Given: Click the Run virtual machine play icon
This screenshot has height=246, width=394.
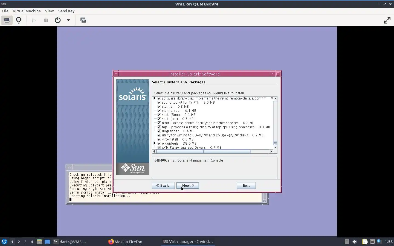Looking at the screenshot, I should click(34, 20).
